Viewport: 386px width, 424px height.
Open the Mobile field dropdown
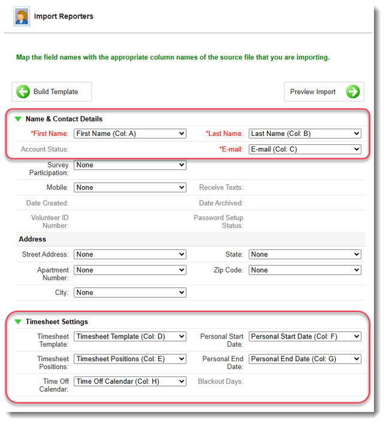coord(129,187)
